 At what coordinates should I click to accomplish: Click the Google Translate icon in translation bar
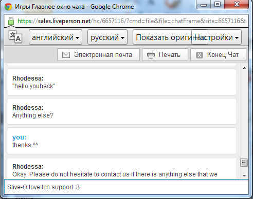(15, 36)
